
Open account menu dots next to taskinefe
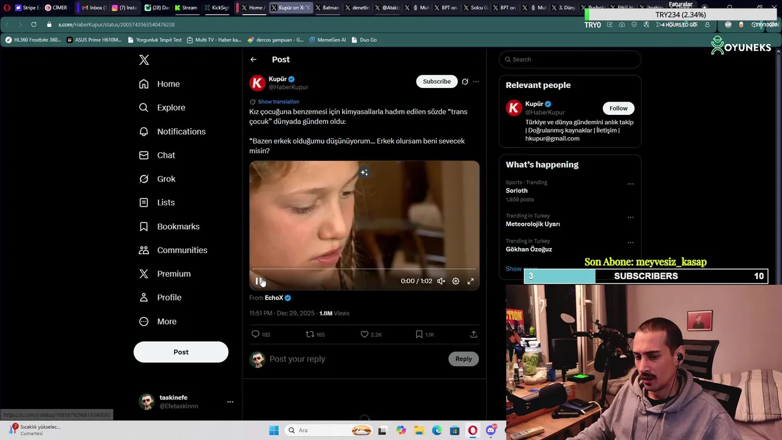click(x=230, y=402)
